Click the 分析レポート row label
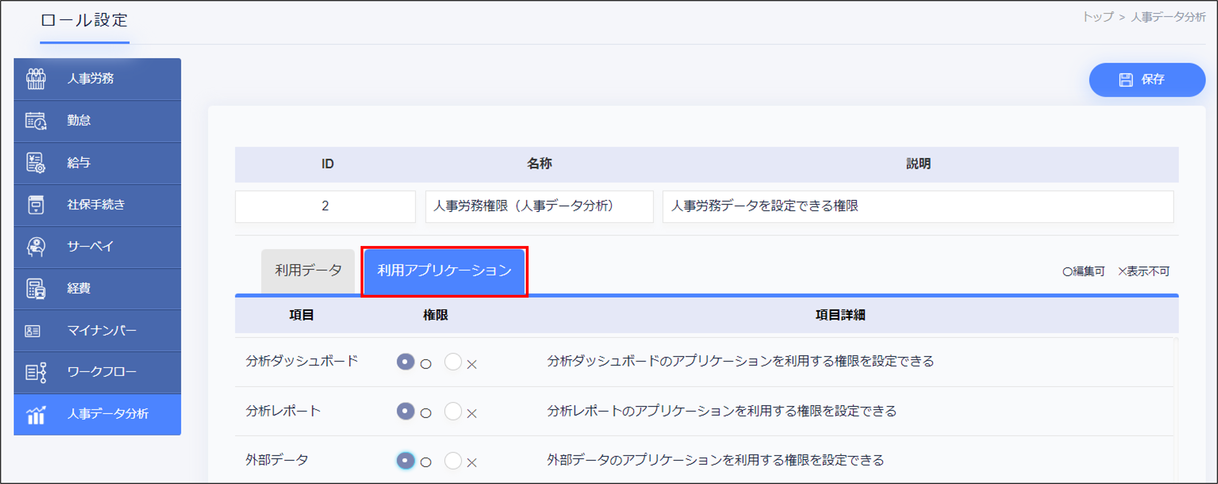 (x=283, y=411)
